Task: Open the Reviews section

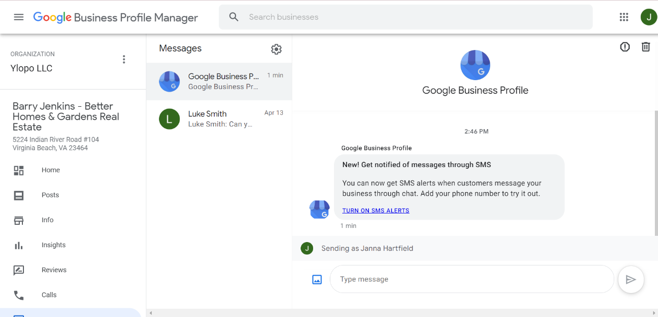Action: [54, 270]
